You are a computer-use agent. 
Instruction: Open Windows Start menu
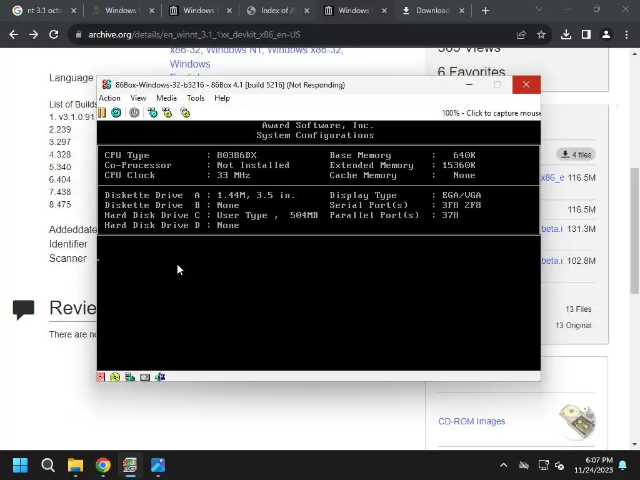coord(20,465)
